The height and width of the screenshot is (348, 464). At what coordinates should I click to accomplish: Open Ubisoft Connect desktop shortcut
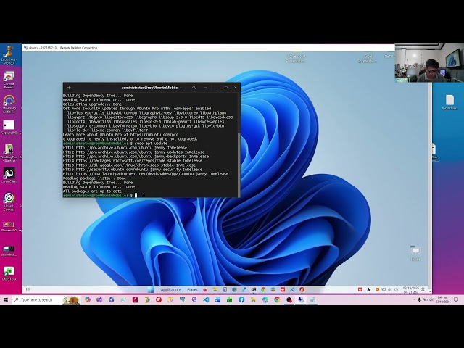[x=9, y=202]
